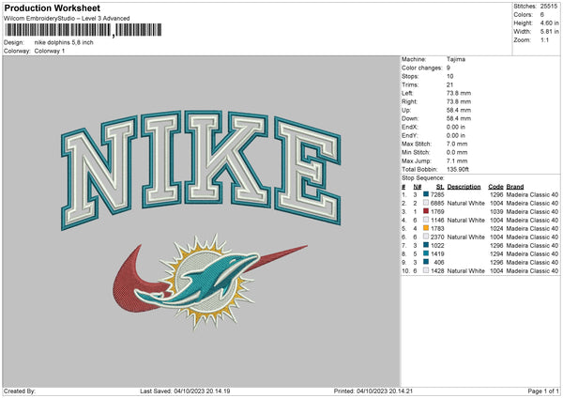Screen dimensions: 563x398
Task: Click the 'Page 1 of 1' footer
Action: pos(543,390)
